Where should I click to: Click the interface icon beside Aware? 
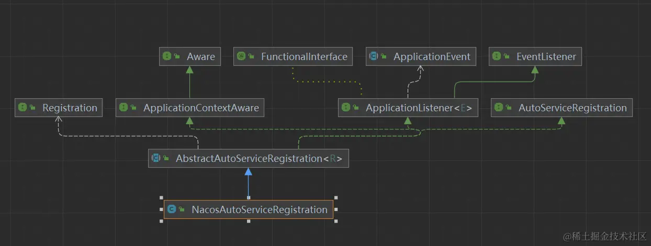(x=167, y=56)
